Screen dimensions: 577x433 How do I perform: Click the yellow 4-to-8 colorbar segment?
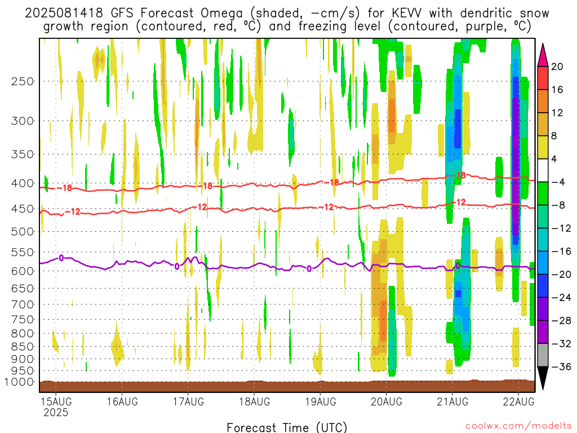pos(543,147)
